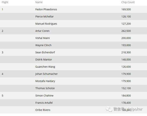
Task: Select Artur Coren's name
Action: 42,31
